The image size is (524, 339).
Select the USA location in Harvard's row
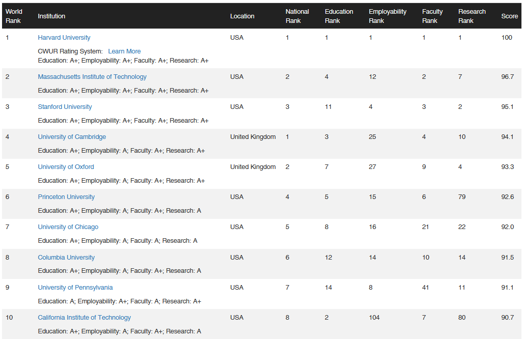click(x=237, y=37)
